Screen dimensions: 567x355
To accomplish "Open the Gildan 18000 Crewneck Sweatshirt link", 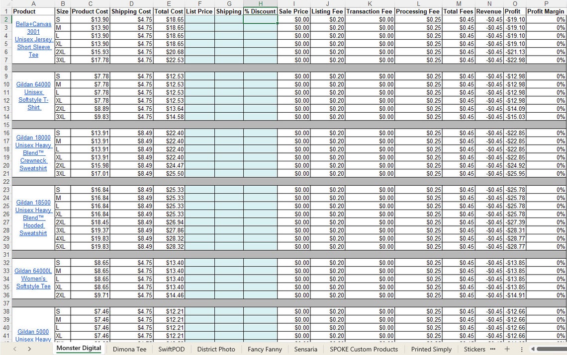I will click(x=33, y=152).
